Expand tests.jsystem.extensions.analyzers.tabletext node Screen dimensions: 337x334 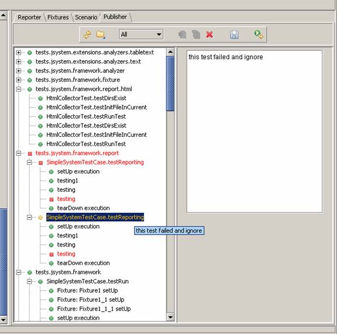click(x=19, y=53)
